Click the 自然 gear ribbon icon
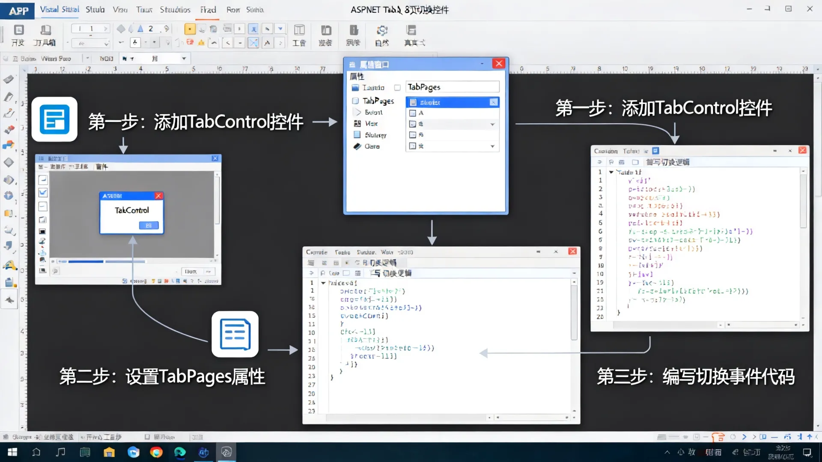 click(382, 30)
